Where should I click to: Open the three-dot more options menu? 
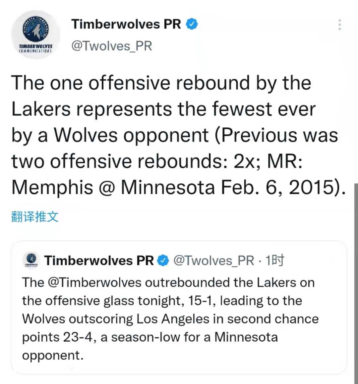[x=339, y=24]
